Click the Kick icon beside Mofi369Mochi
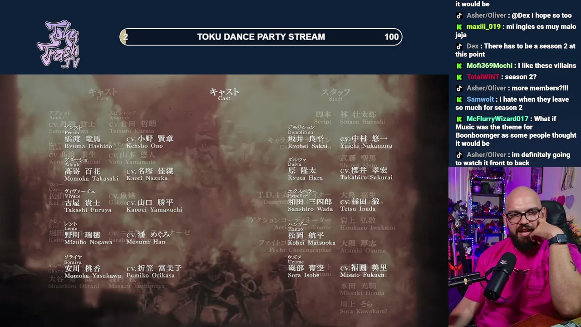This screenshot has width=581, height=327. (x=459, y=66)
